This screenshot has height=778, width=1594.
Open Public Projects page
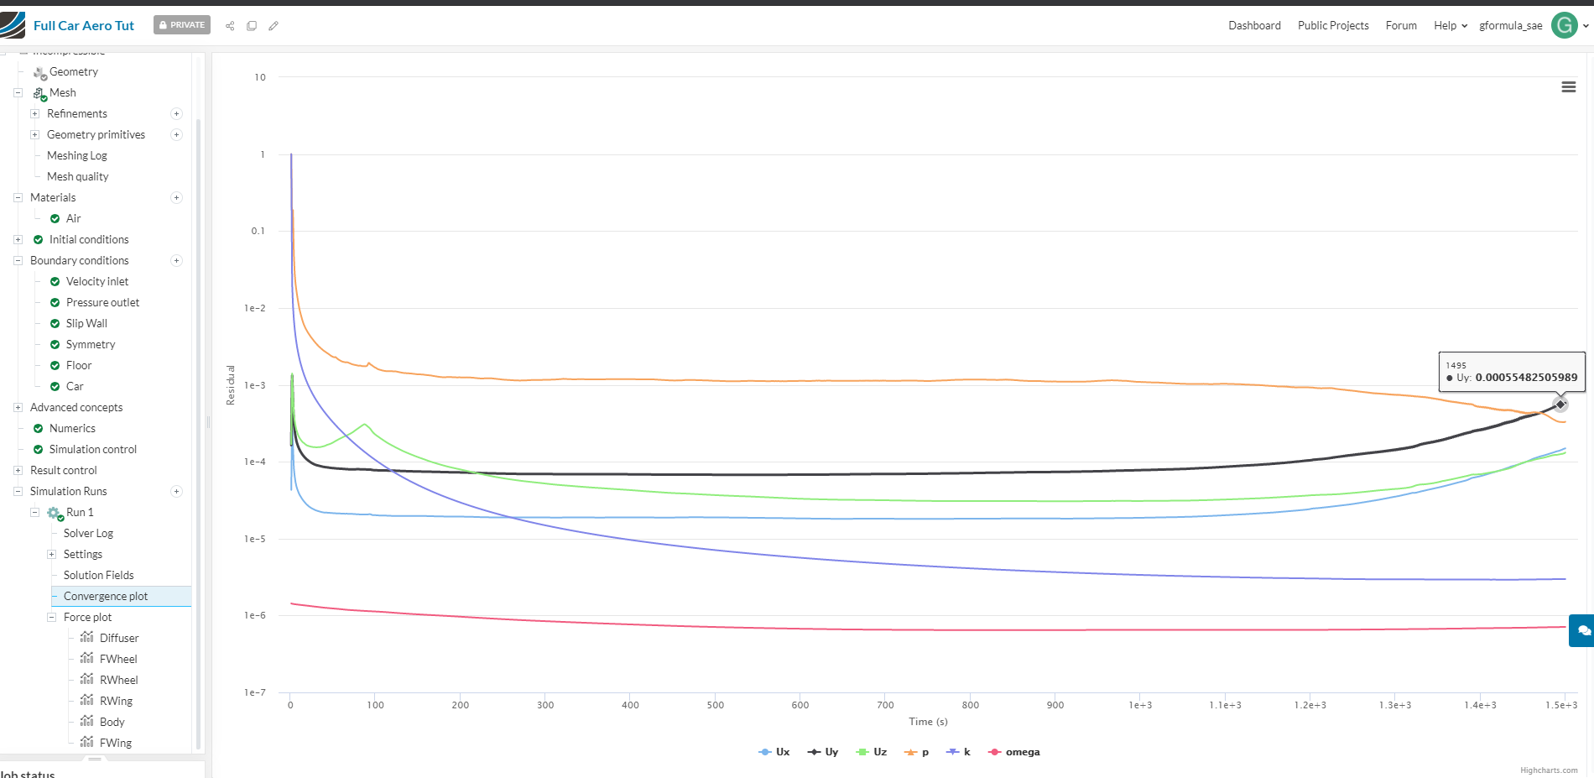coord(1333,26)
